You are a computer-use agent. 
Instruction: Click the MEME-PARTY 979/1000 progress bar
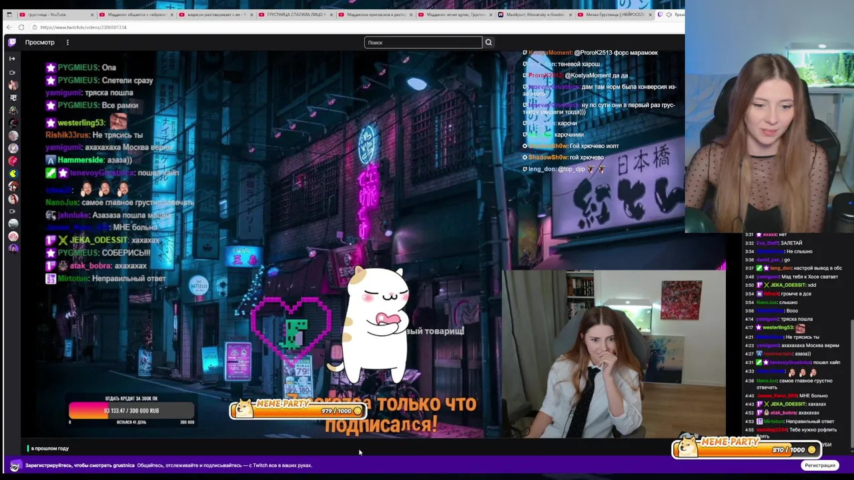[297, 409]
